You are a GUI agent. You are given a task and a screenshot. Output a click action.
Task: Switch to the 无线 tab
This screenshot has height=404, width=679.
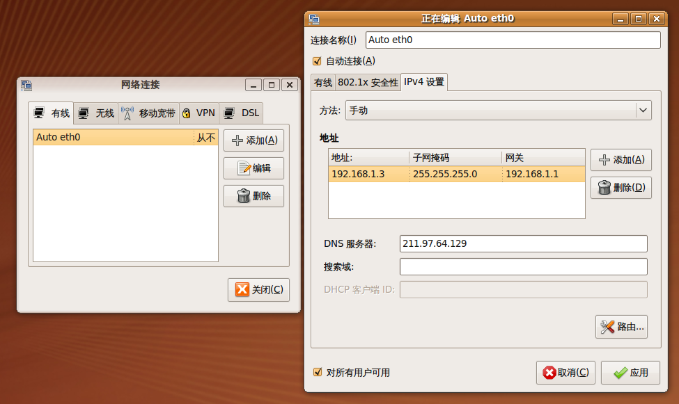(95, 113)
